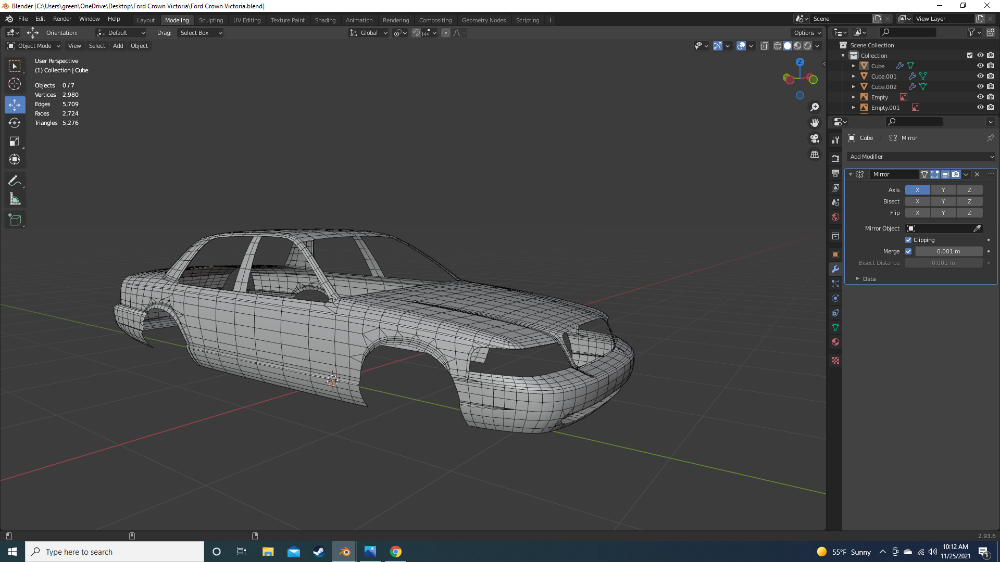Open Material properties tab
The width and height of the screenshot is (1000, 562).
(835, 342)
